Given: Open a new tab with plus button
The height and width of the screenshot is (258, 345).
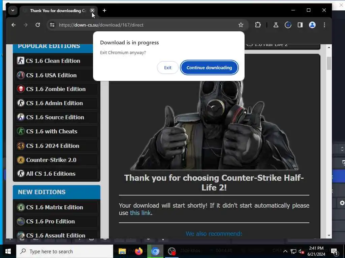Looking at the screenshot, I should click(104, 10).
